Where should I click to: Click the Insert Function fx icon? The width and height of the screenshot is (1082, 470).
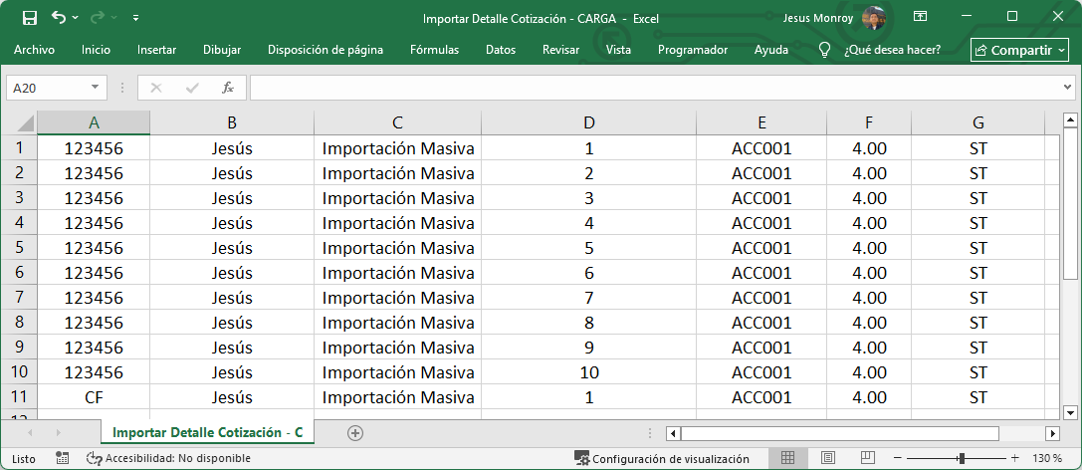228,88
